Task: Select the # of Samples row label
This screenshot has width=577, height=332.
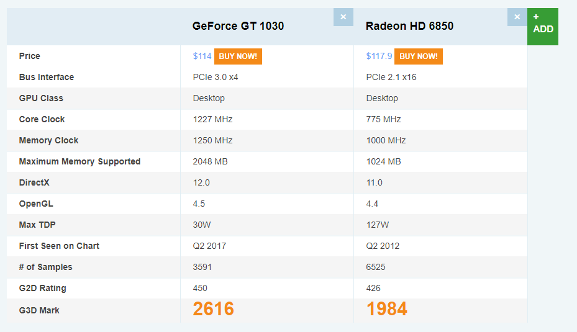Action: [x=45, y=267]
